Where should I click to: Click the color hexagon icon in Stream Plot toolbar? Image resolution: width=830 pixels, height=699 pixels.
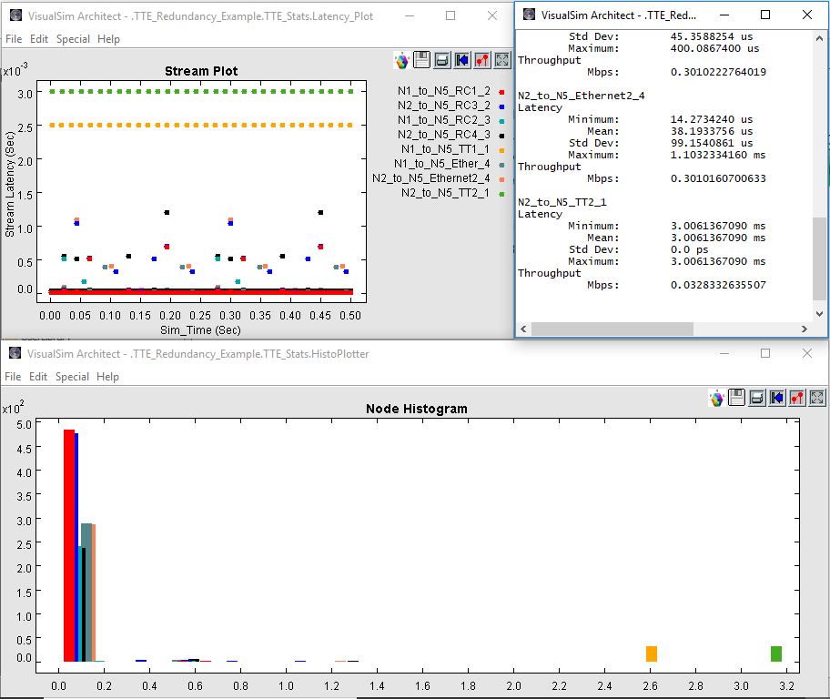click(401, 60)
